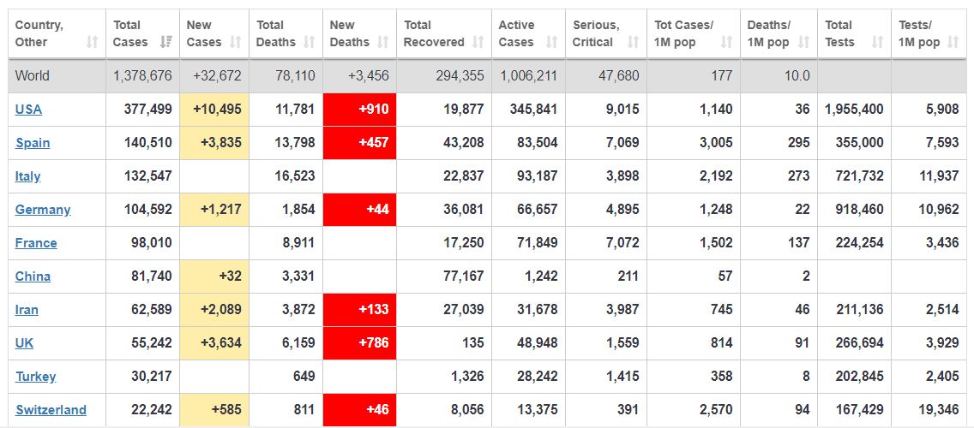Screen dimensions: 974x428
Task: Click sort icon in Tests/1M pop header
Action: (x=953, y=42)
